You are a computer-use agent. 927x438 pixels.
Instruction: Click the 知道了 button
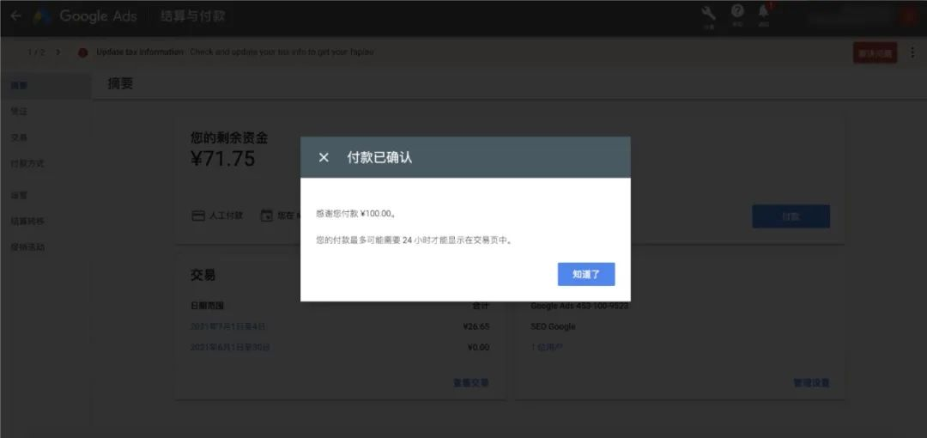click(x=586, y=275)
